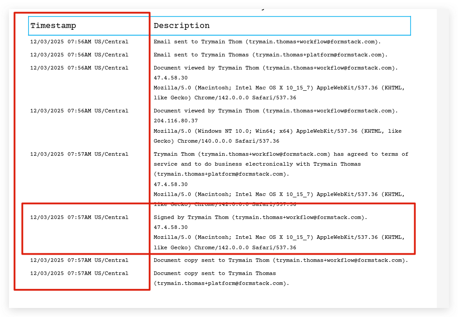
Task: Click the Timestamp column header
Action: coord(53,26)
